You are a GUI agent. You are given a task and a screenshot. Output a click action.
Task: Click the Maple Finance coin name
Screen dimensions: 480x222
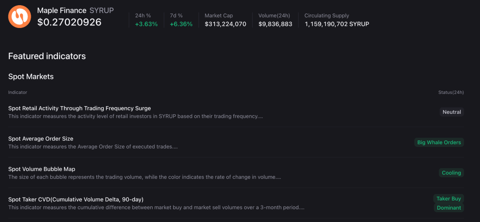[x=62, y=10]
